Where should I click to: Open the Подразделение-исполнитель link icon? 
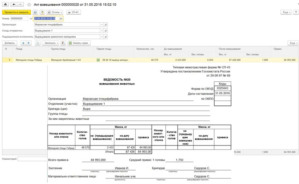[x=105, y=37]
